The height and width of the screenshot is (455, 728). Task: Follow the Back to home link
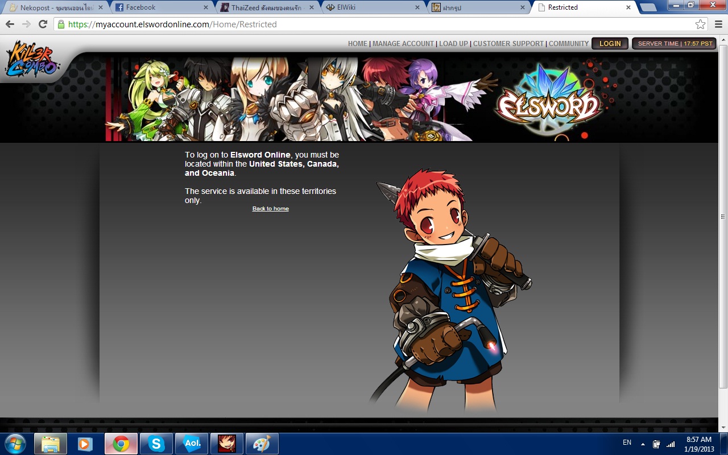271,209
